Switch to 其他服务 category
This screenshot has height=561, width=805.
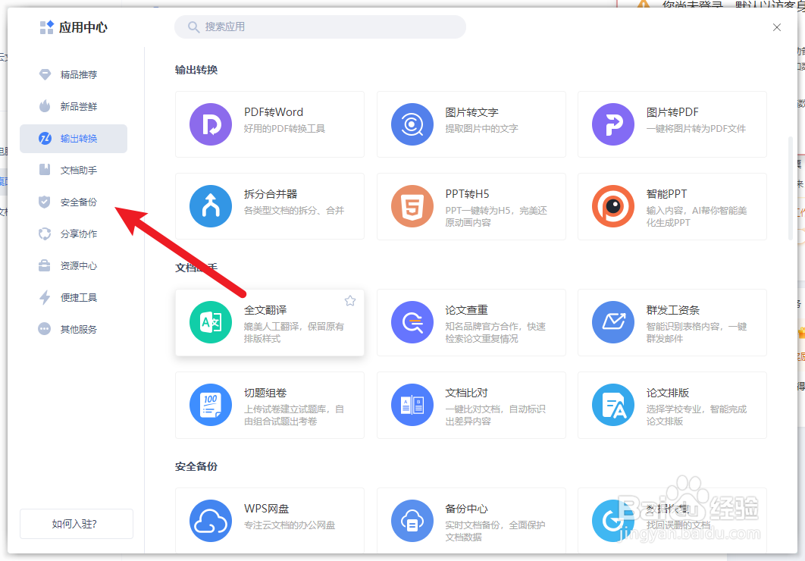coord(74,330)
